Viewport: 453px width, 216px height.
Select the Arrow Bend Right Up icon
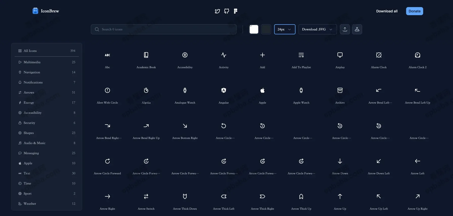[x=146, y=126]
